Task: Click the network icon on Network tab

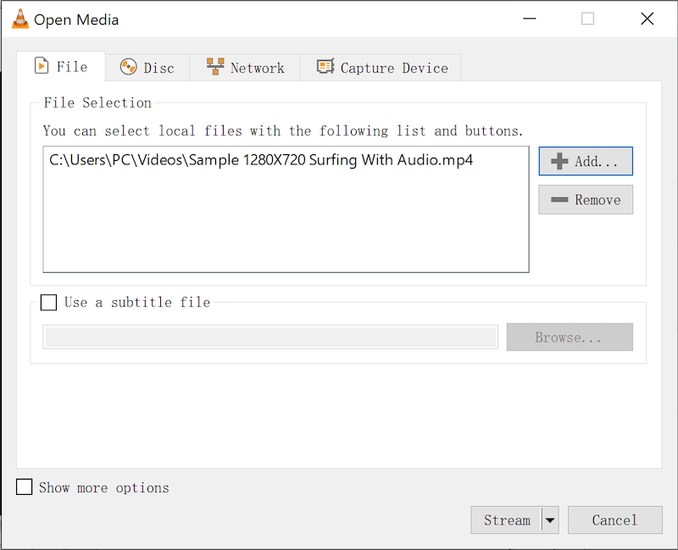Action: click(215, 68)
